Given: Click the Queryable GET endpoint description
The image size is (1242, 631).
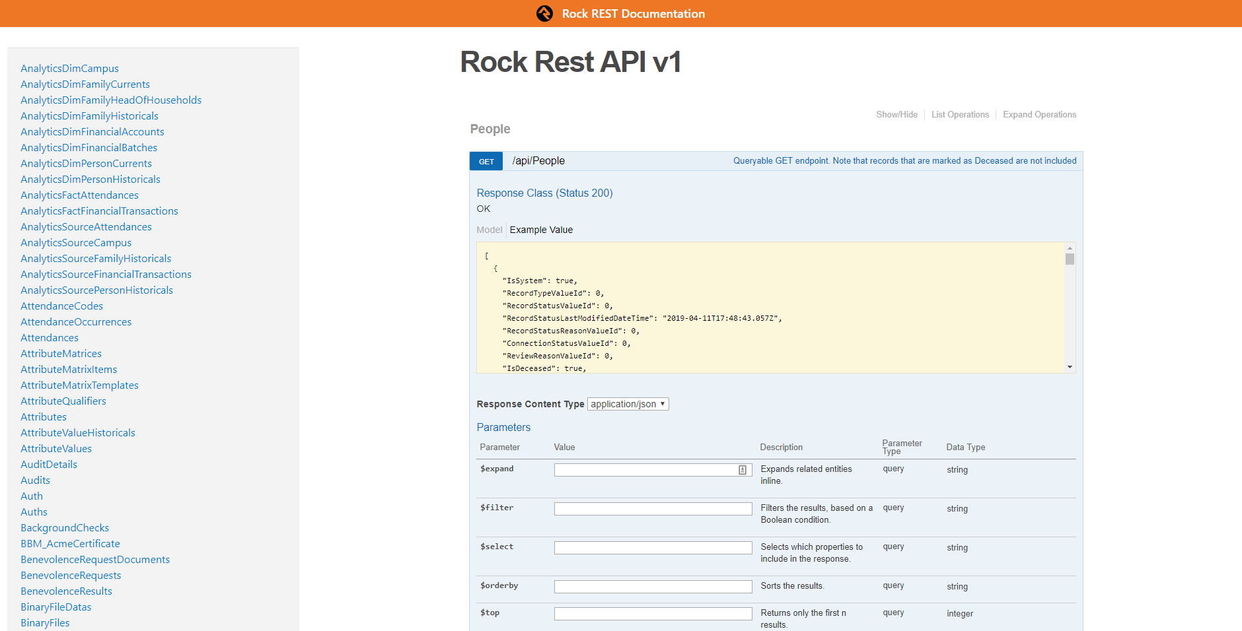Looking at the screenshot, I should [904, 160].
